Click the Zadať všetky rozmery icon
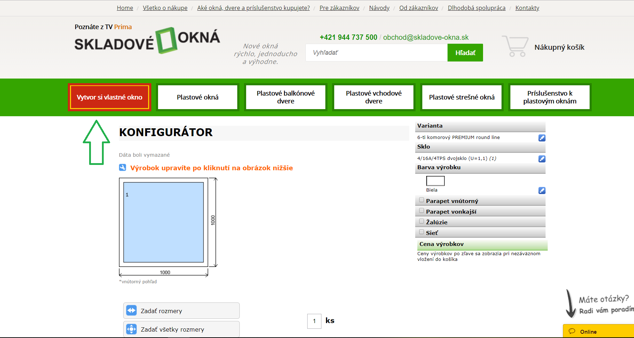 coord(131,329)
